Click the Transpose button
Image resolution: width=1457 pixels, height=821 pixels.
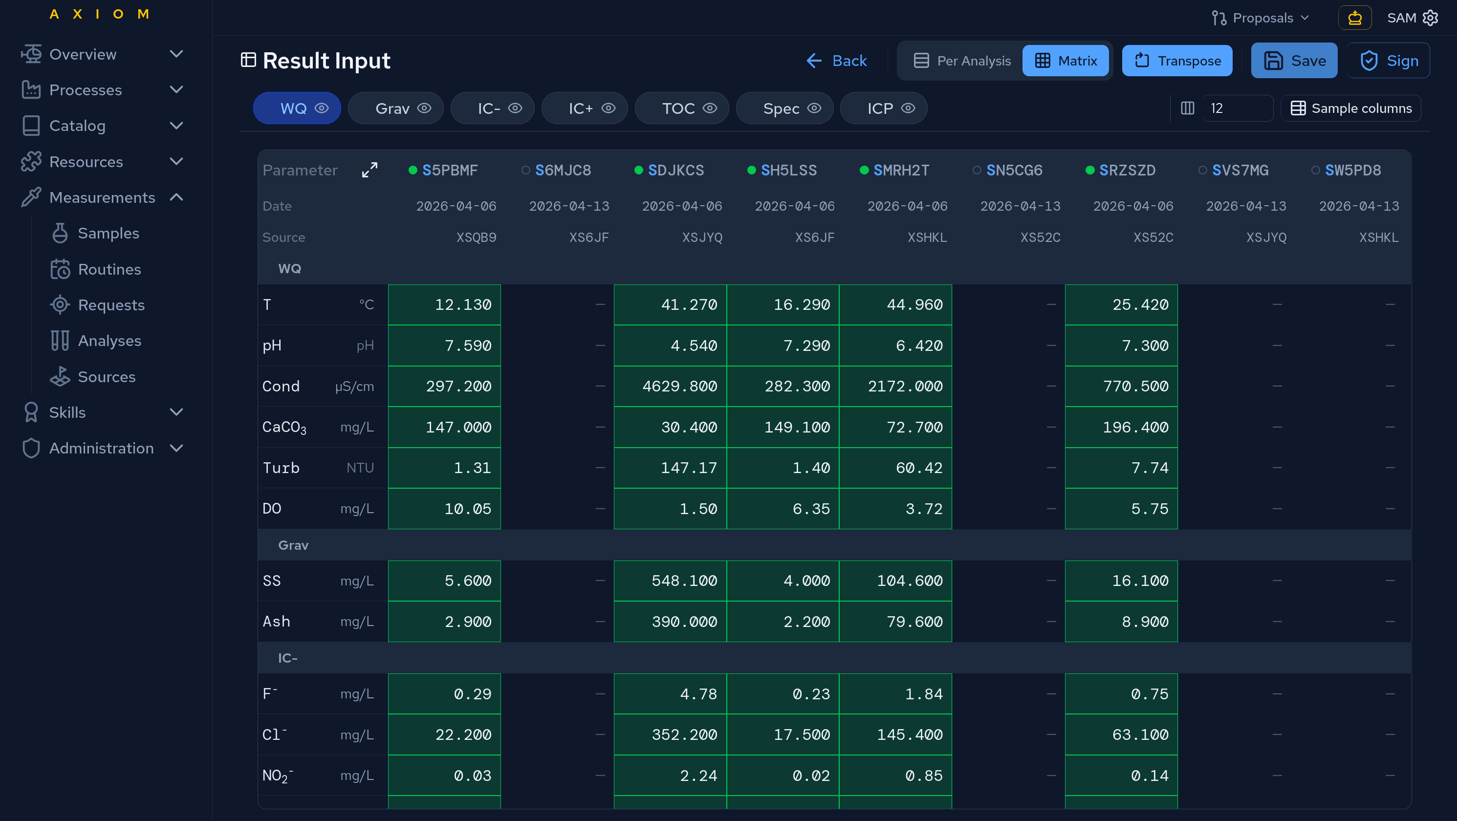tap(1177, 61)
